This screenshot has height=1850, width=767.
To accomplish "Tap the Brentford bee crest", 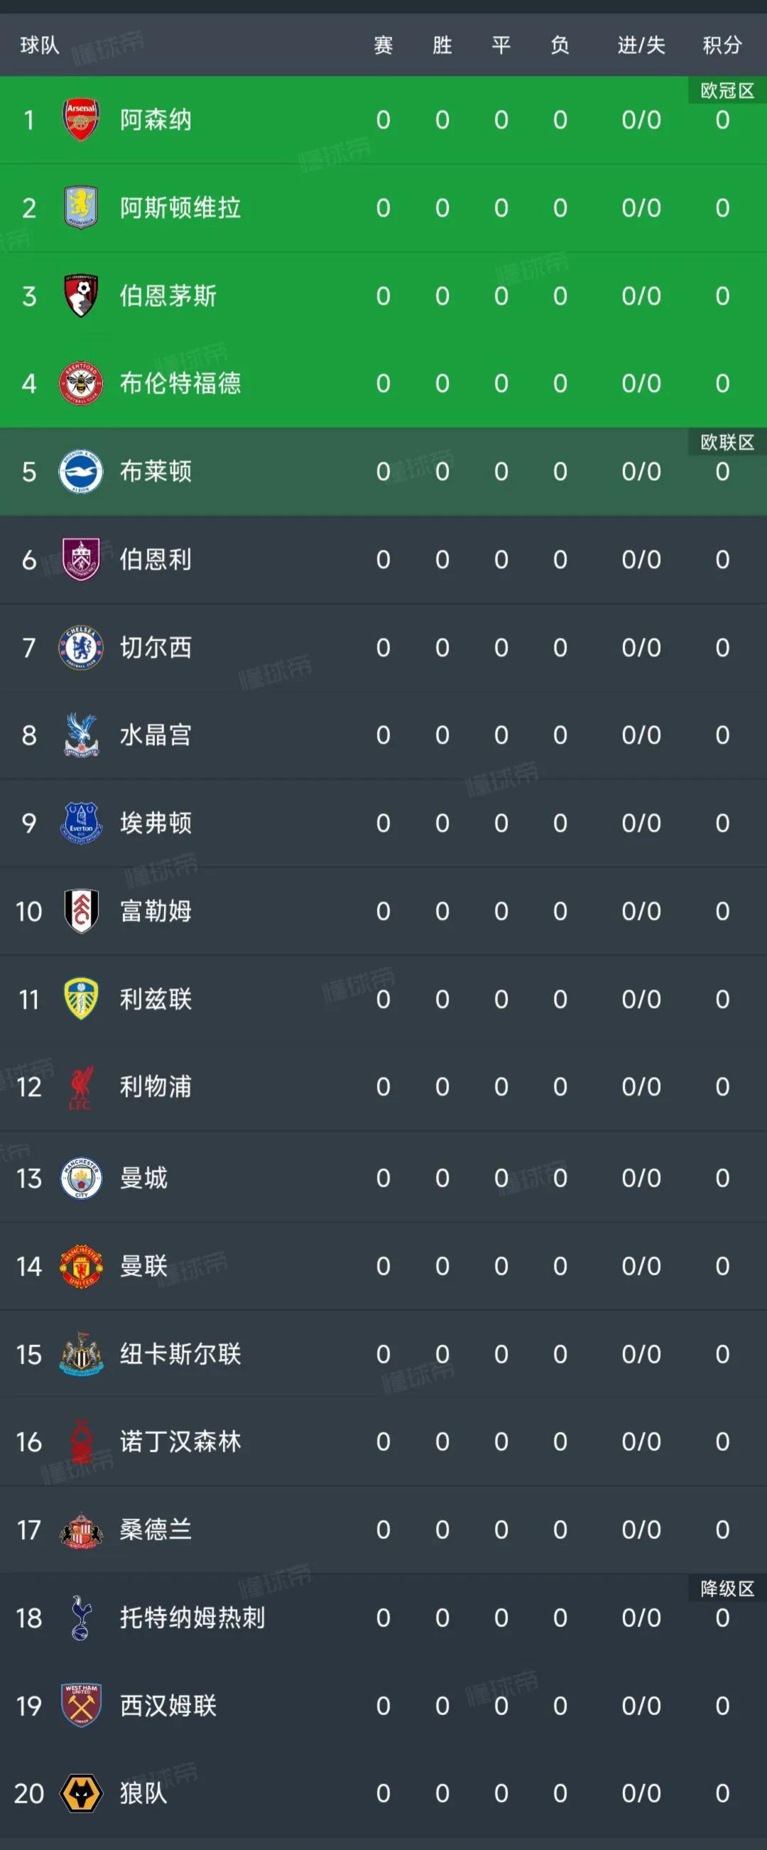I will coord(81,383).
